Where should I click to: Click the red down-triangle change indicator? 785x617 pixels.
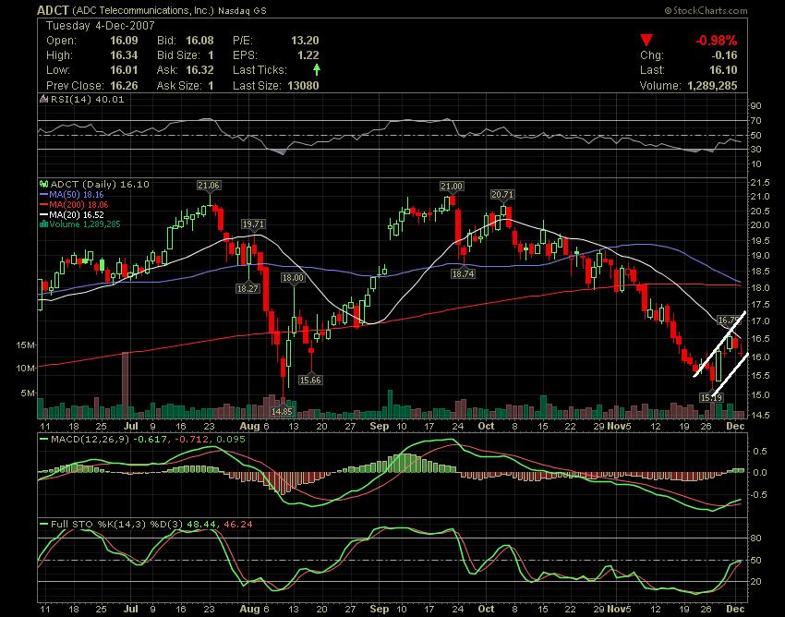(646, 40)
